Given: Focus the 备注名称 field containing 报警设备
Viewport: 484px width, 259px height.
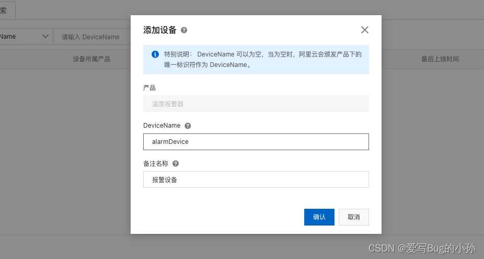Looking at the screenshot, I should (x=256, y=179).
